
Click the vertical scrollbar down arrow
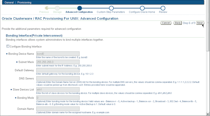click(208, 114)
